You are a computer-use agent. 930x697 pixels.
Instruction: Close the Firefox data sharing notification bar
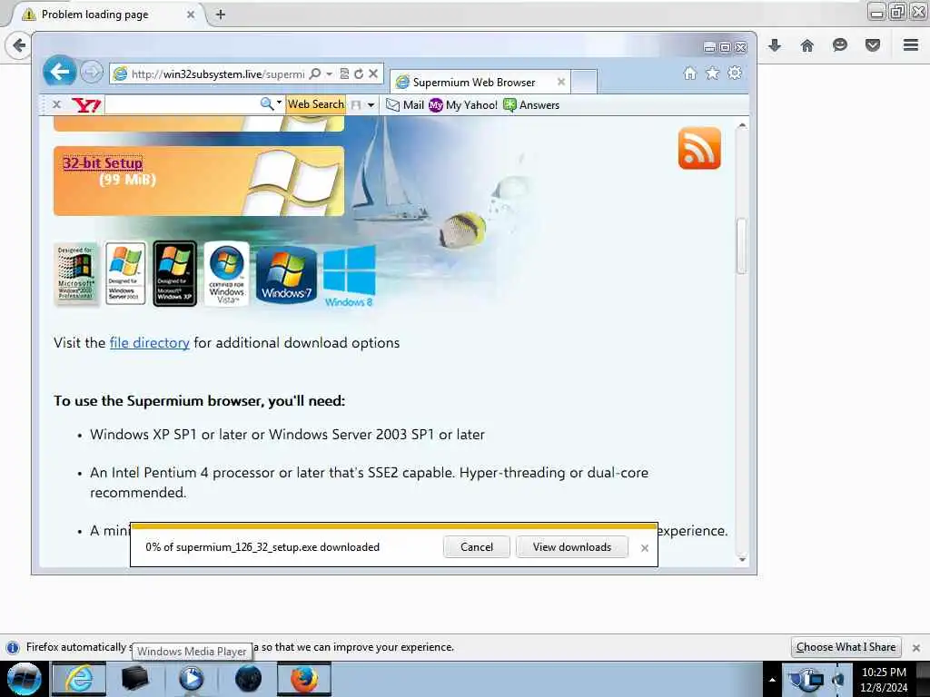[916, 648]
